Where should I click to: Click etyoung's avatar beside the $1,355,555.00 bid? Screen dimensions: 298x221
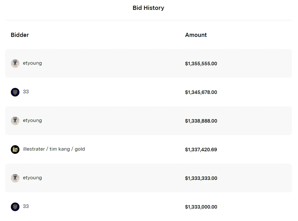pos(15,63)
